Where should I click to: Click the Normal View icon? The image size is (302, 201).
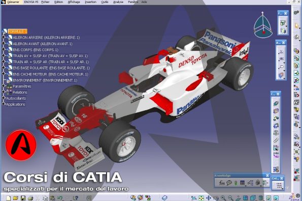pyautogui.click(x=238, y=198)
